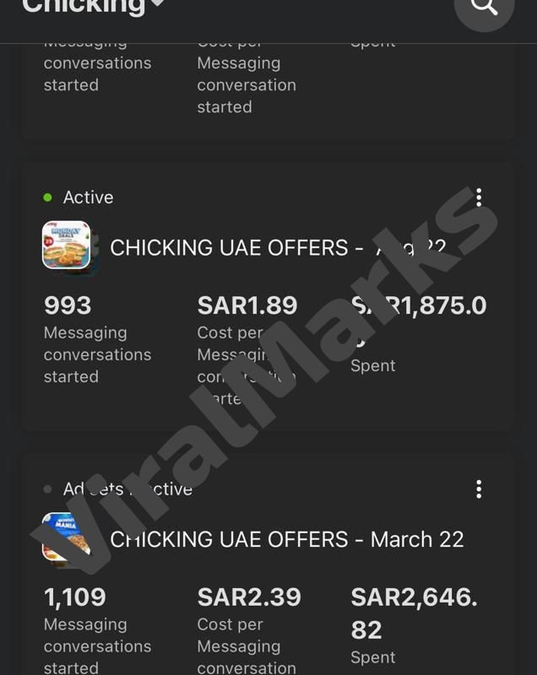The image size is (537, 675).
Task: Open the March 22 campaign thumbnail image
Action: [67, 537]
